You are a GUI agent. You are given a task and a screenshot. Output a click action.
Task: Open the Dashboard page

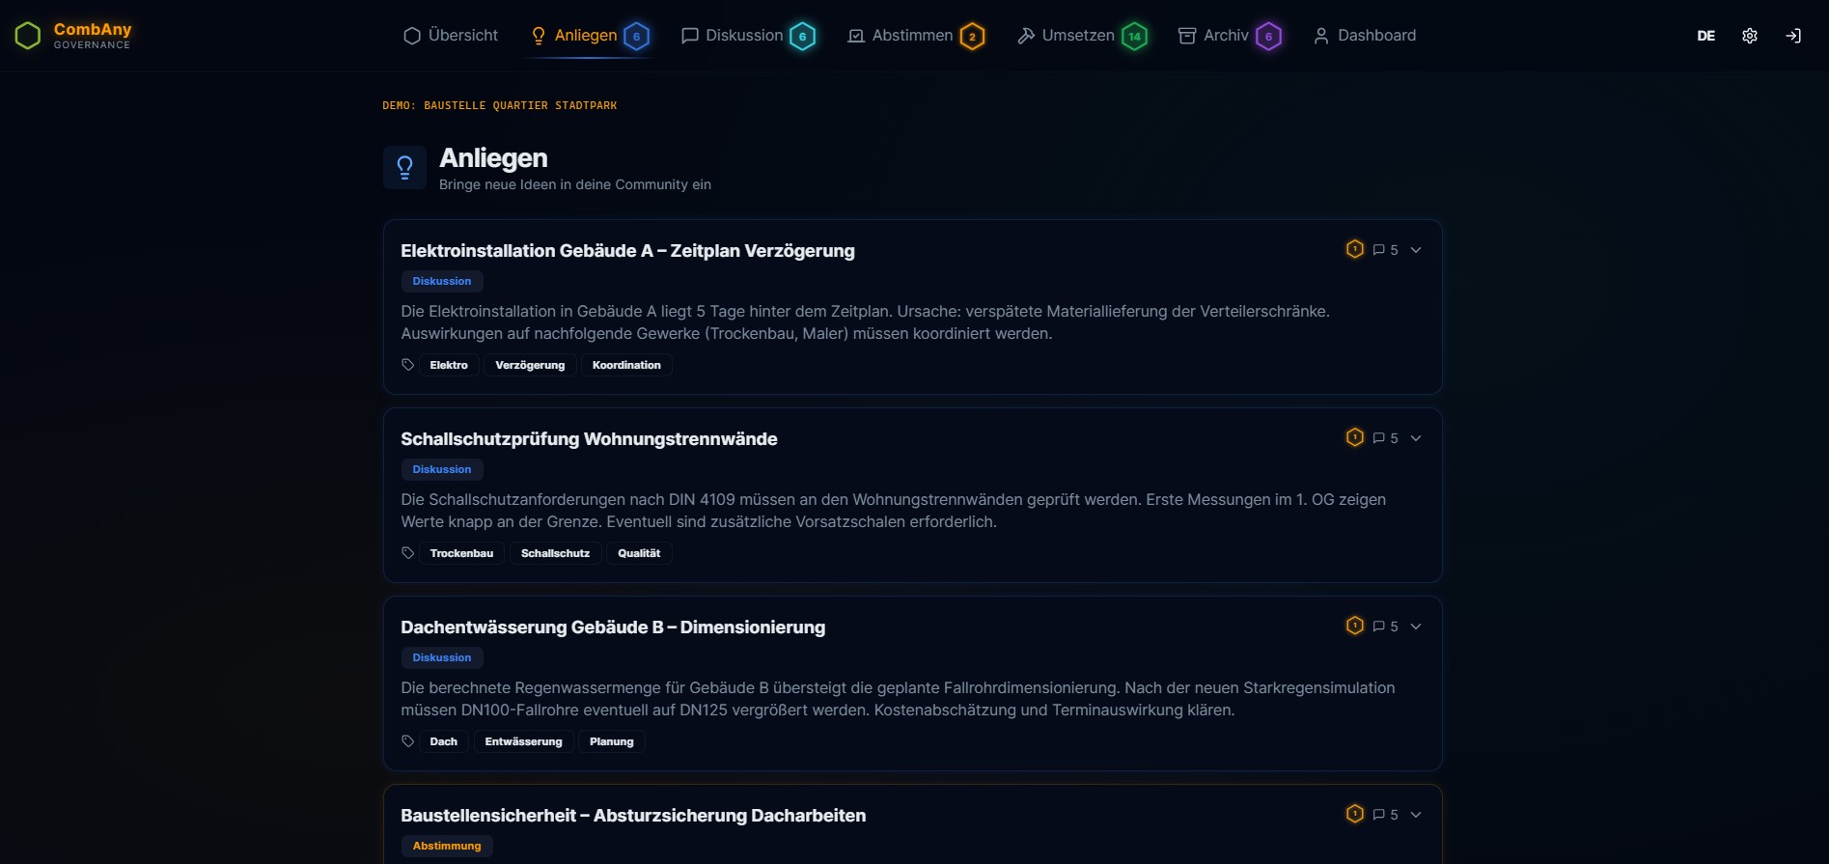tap(1365, 36)
